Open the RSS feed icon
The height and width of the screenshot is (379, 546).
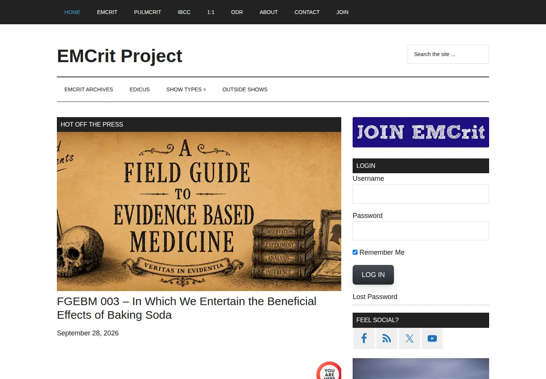(387, 338)
